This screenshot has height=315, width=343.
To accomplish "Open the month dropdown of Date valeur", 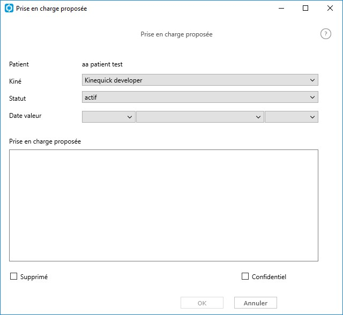I will tap(200, 117).
